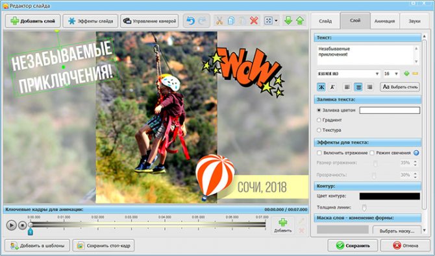The width and height of the screenshot is (435, 256).
Task: Click the fit-to-frame positioning icon
Action: [268, 21]
